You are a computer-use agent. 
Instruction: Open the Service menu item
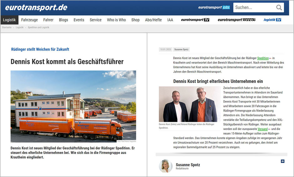tap(95, 20)
